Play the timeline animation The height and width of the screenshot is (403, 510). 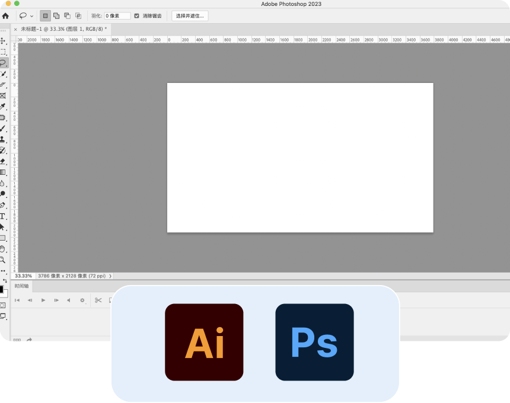43,300
